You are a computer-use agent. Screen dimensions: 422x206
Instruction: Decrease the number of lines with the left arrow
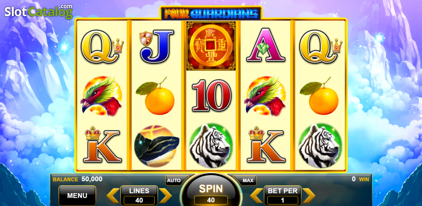[x=113, y=195]
